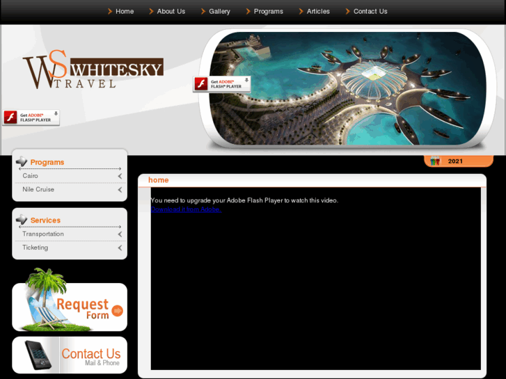Click Get Adobe Flash Player badge below logo
The image size is (506, 379).
point(31,118)
